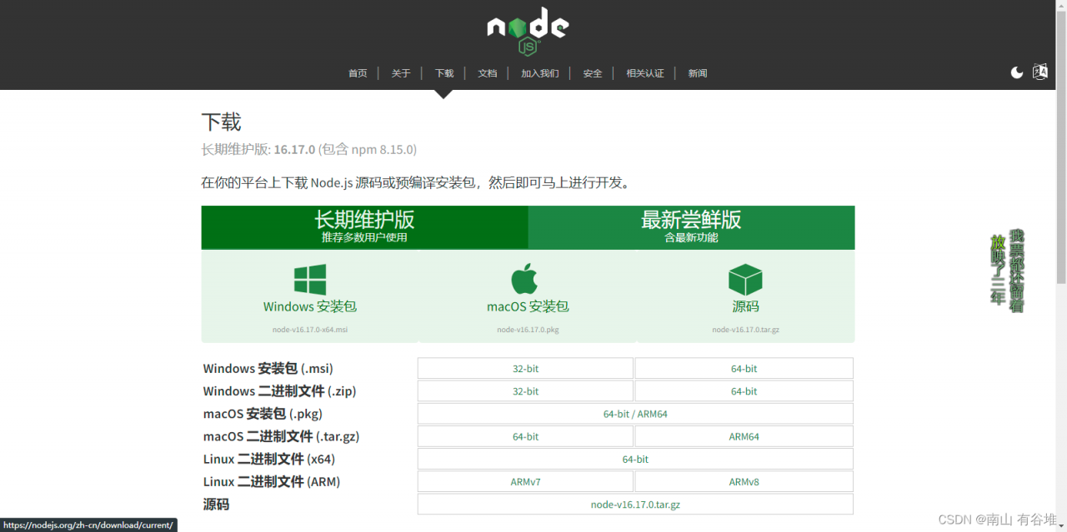Click the 下载 page heading
This screenshot has height=532, width=1067.
point(221,122)
